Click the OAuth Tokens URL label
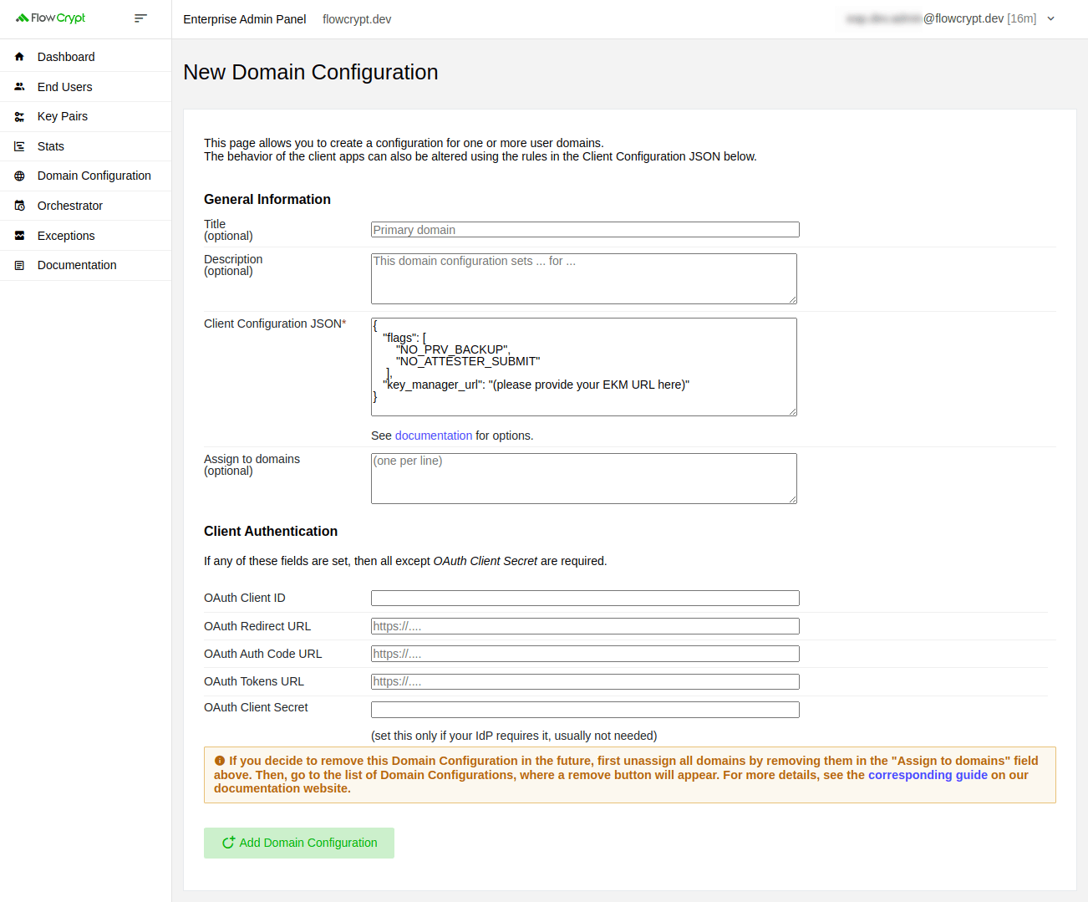 tap(254, 681)
